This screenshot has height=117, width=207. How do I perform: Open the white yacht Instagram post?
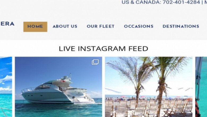(x=58, y=87)
